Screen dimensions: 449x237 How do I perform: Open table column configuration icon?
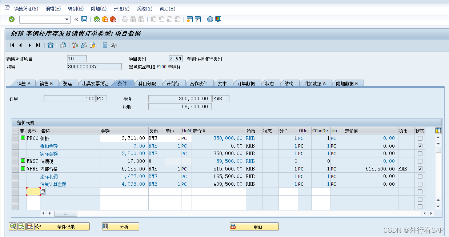point(438,130)
